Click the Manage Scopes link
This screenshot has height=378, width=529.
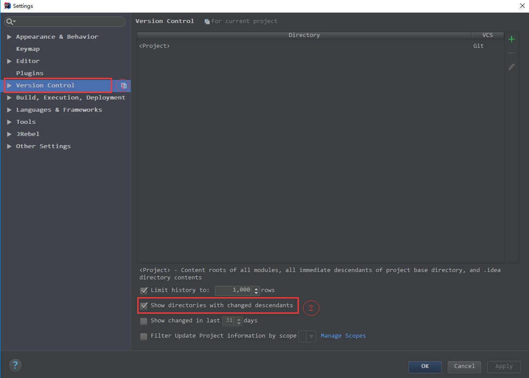[343, 335]
